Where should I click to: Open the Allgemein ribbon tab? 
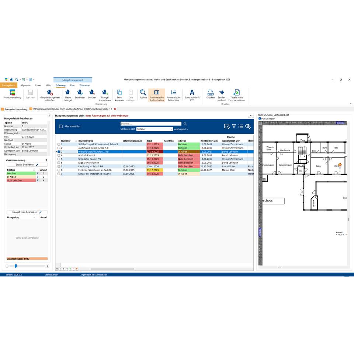click(x=25, y=85)
